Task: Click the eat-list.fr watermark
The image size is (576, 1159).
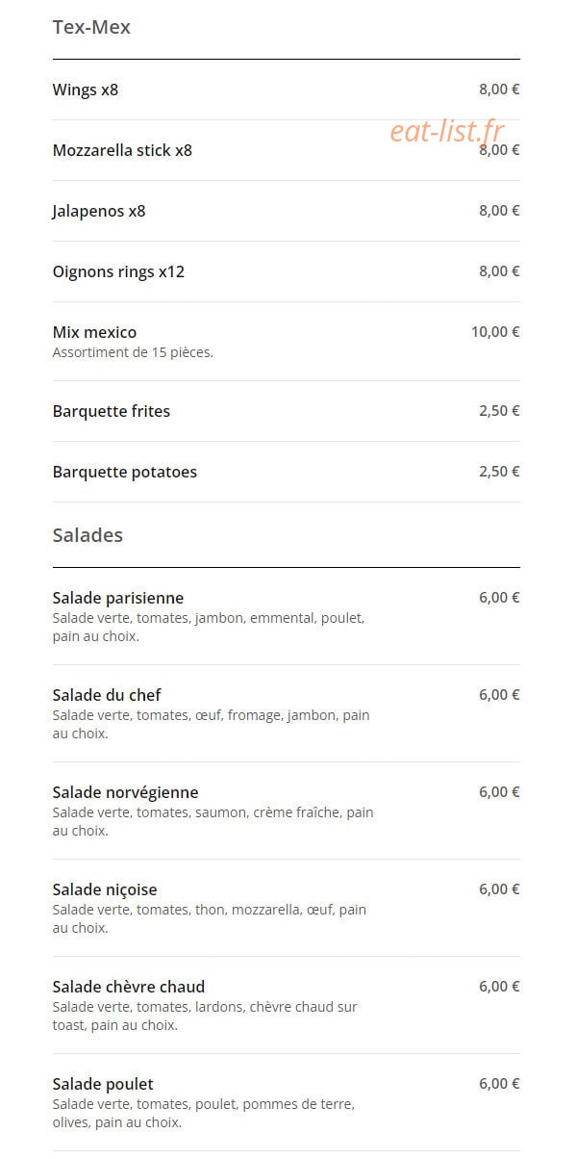Action: click(447, 131)
